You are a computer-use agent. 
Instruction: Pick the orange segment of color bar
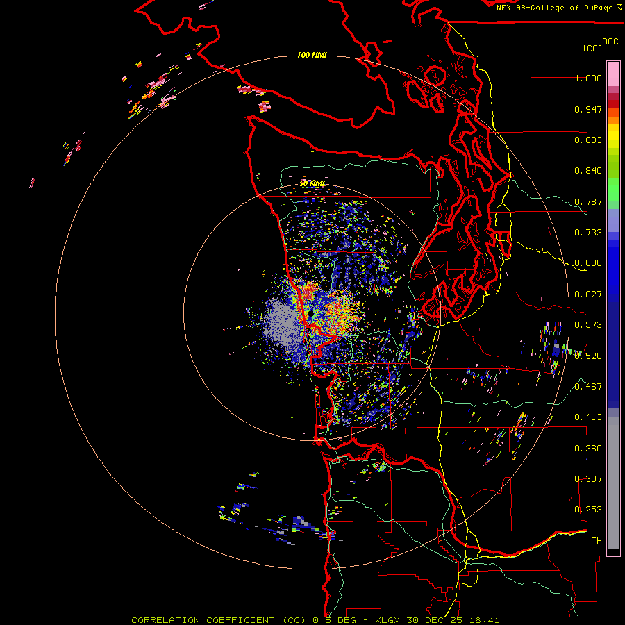(x=613, y=120)
